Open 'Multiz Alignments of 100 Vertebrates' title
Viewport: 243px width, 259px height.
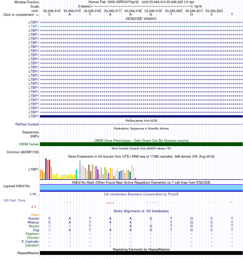coord(141,211)
